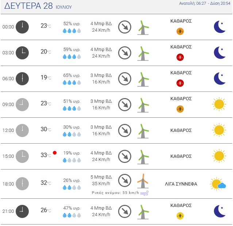This screenshot has height=226, width=233.
Task: Click the red heat alert dot at 15:00
Action: point(55,153)
